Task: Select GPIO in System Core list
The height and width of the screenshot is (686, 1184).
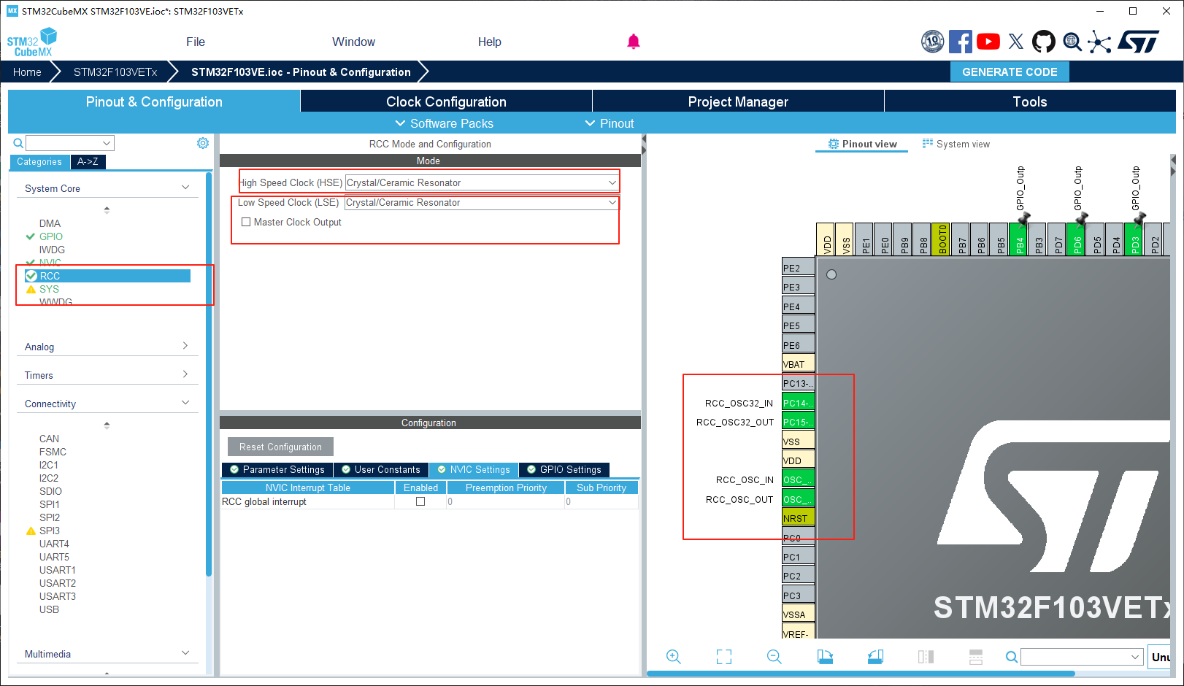Action: (x=51, y=236)
